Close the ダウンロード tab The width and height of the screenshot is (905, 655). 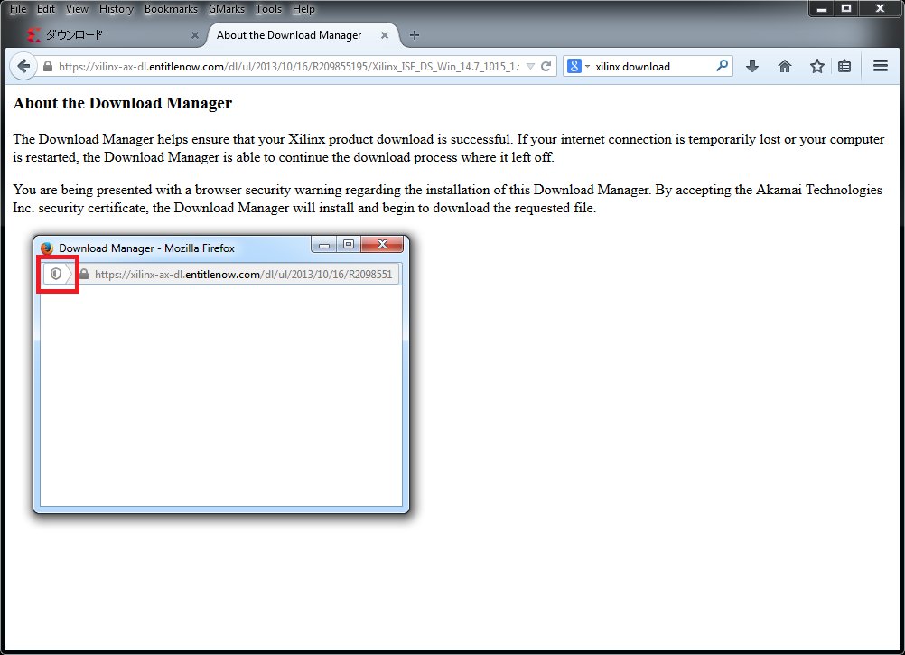pos(195,35)
